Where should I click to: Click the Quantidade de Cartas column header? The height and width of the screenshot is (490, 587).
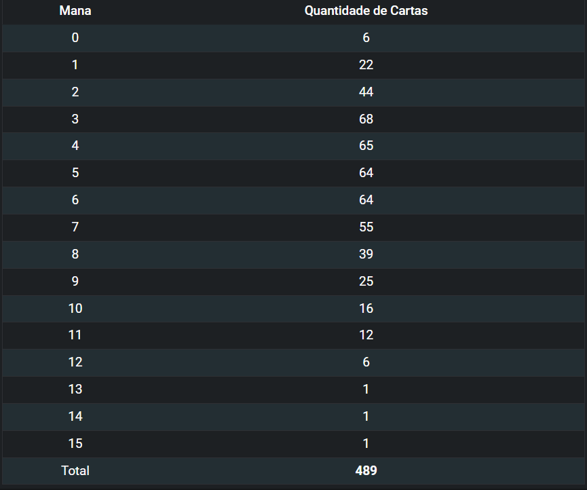(366, 10)
